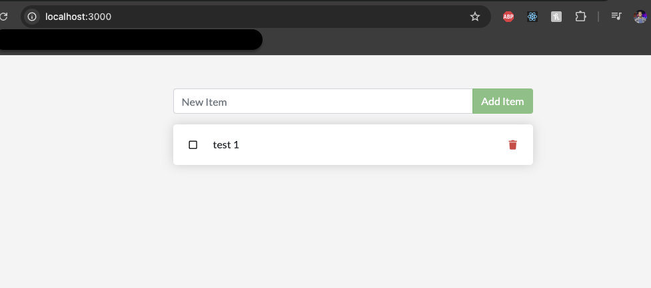View site information for localhost
This screenshot has height=288, width=651.
click(x=32, y=17)
